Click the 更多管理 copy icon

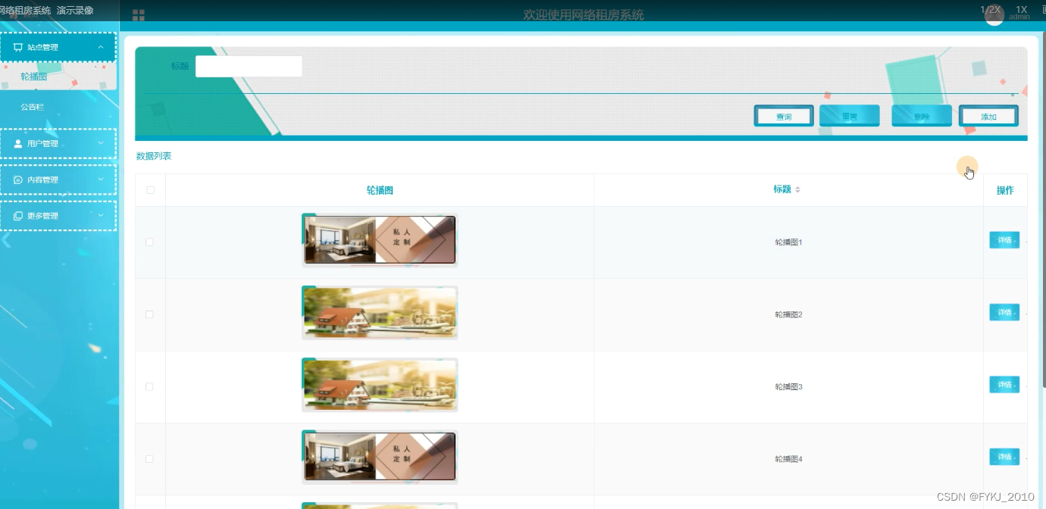(18, 216)
